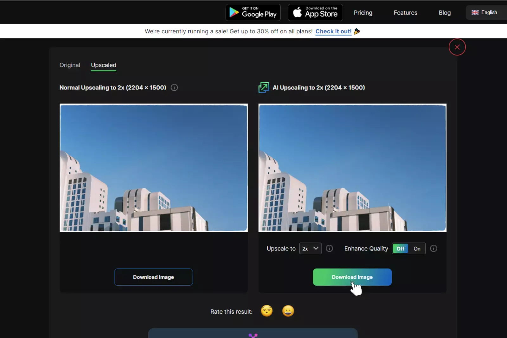Switch to the Original tab
507x338 pixels.
click(x=70, y=65)
